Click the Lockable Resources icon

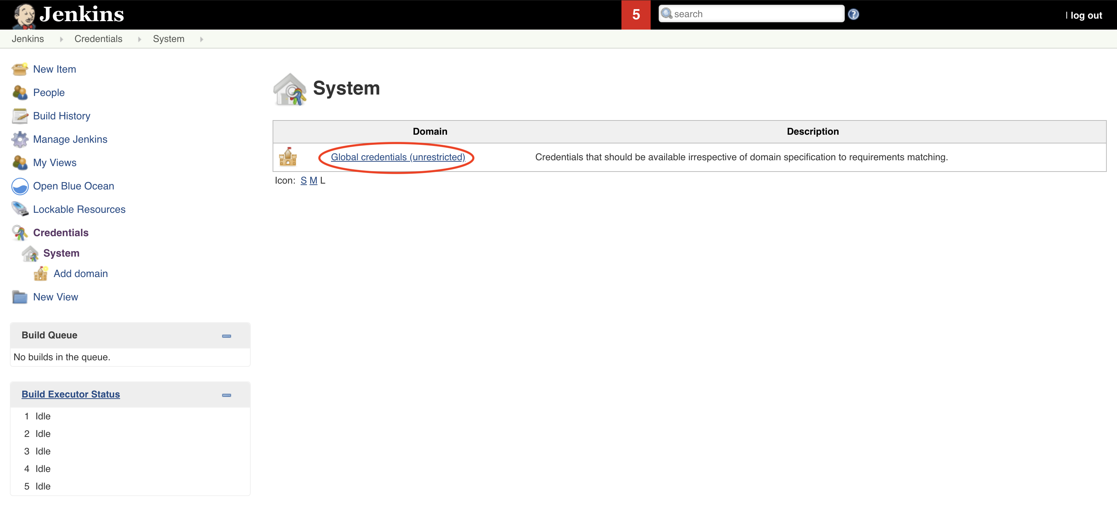tap(19, 210)
